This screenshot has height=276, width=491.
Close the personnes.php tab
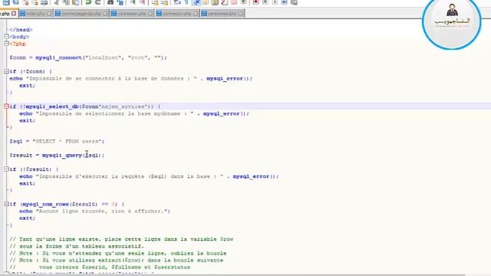pyautogui.click(x=240, y=14)
